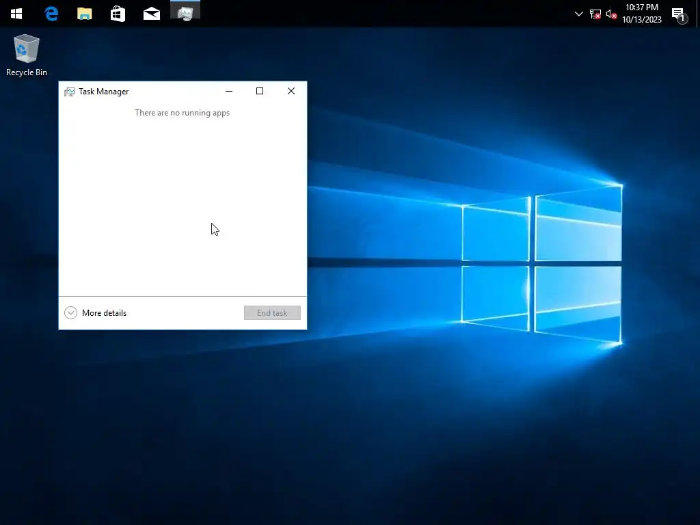This screenshot has height=525, width=700.
Task: Show hidden system tray icons
Action: (578, 14)
